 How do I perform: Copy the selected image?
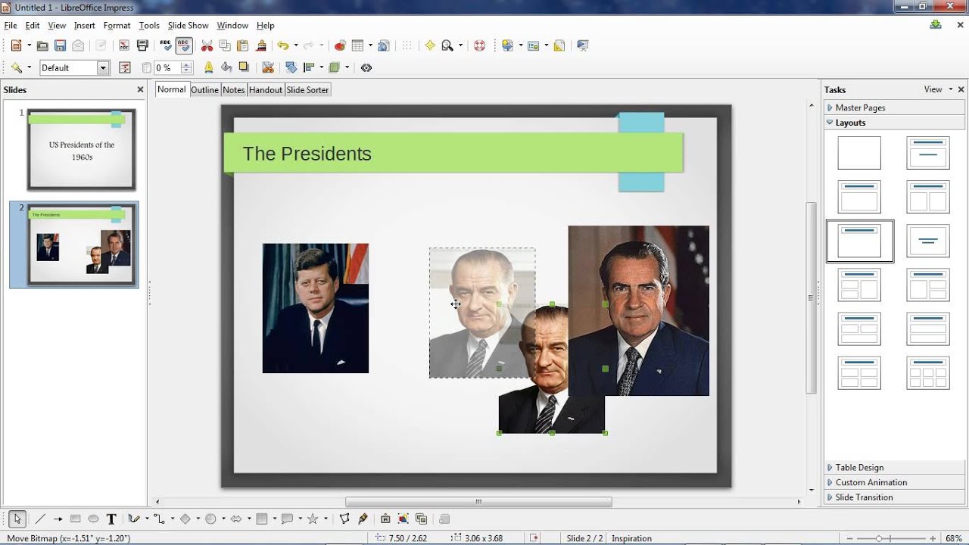coord(225,45)
